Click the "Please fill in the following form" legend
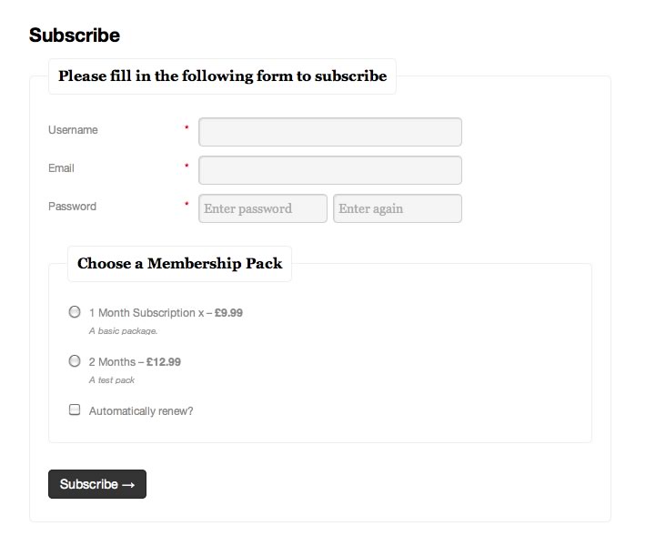 pos(222,76)
